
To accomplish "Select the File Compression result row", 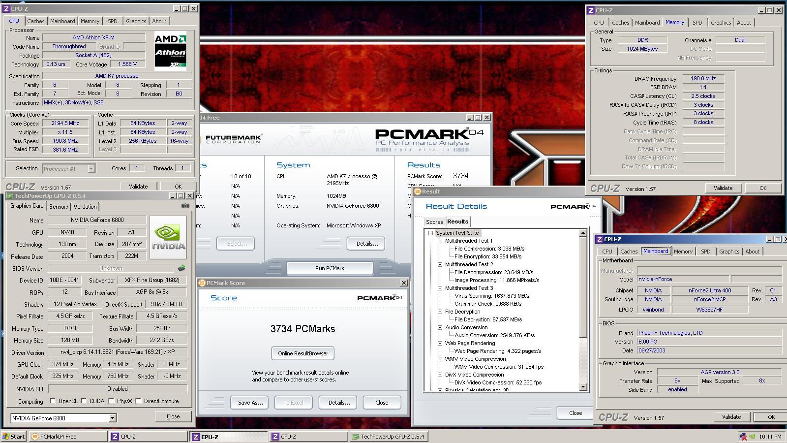I will coord(489,249).
